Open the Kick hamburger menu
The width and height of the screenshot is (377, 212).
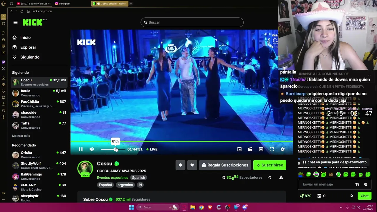15,22
